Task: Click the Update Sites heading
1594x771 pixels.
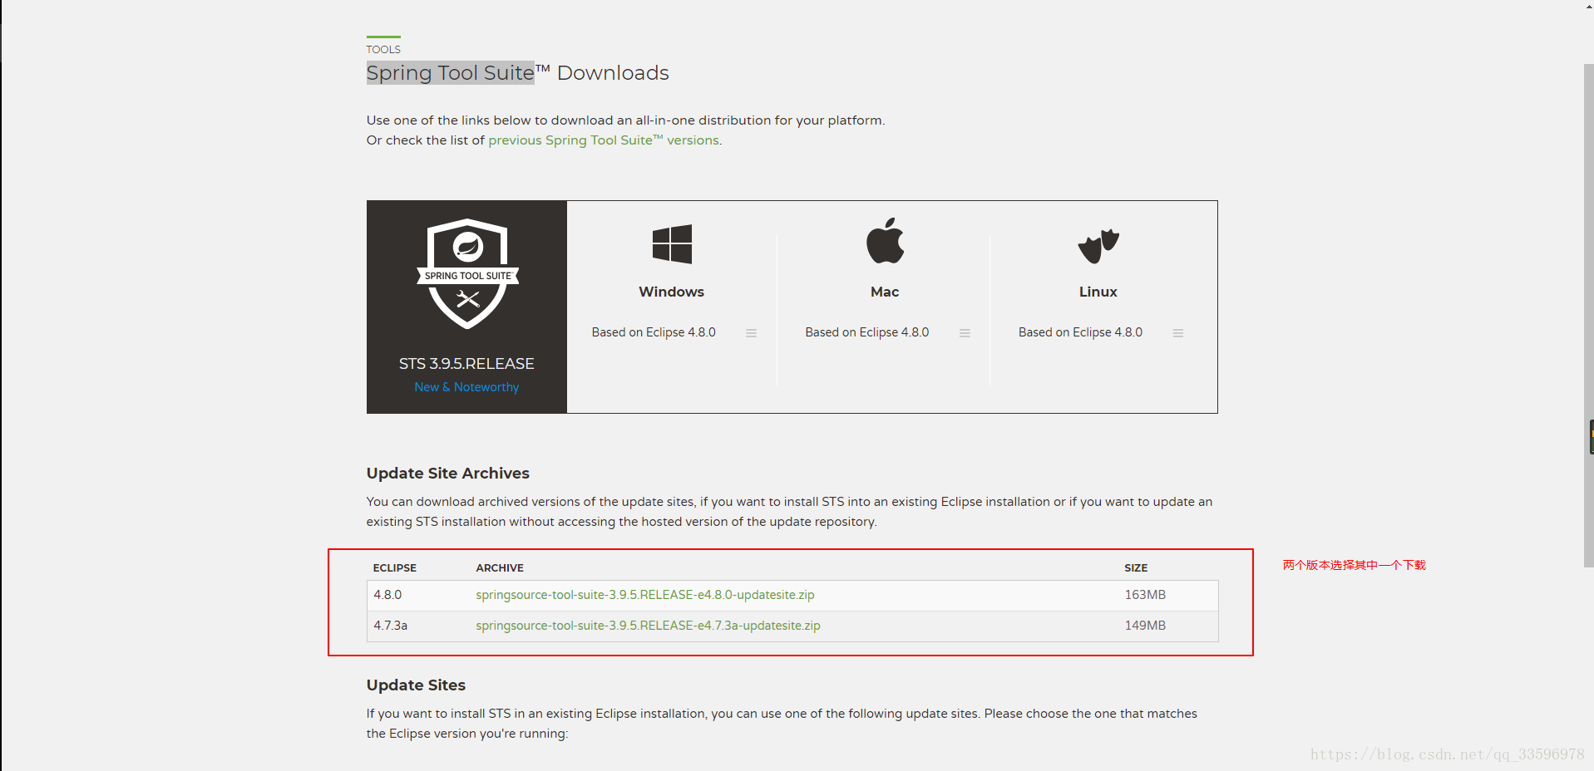Action: (416, 685)
